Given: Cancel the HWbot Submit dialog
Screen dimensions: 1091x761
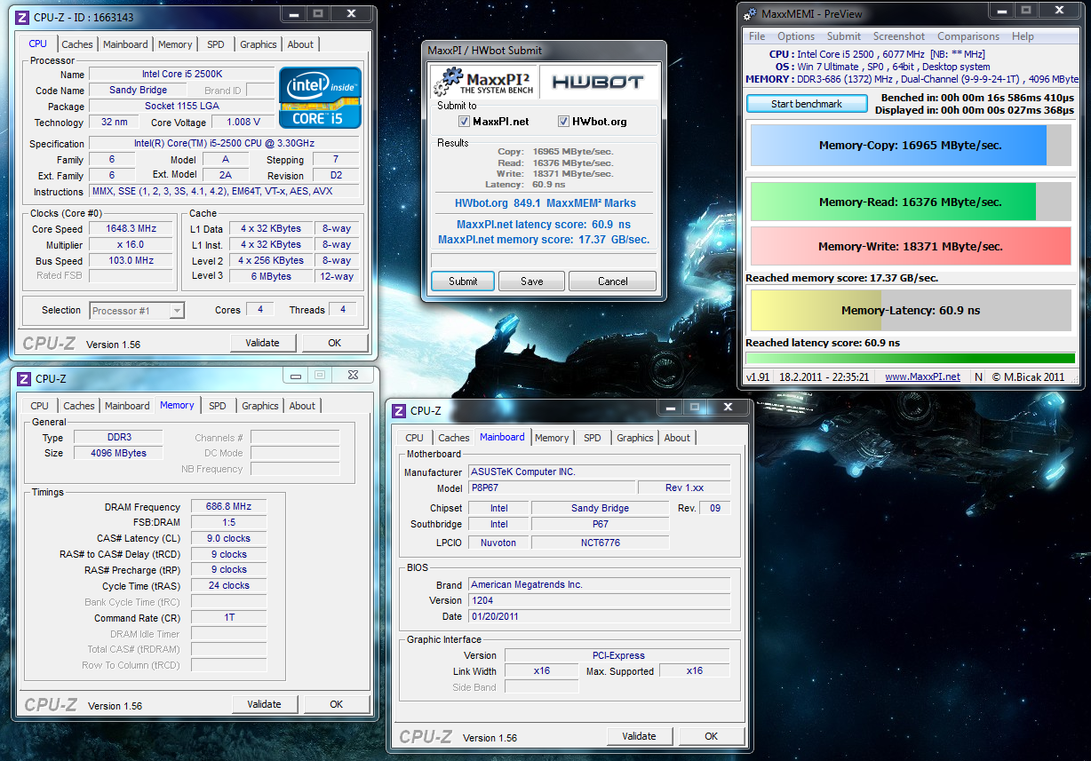Looking at the screenshot, I should pos(613,281).
